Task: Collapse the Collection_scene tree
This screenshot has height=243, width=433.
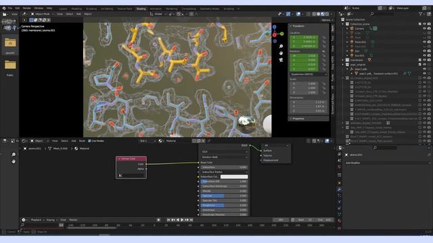Action: click(343, 24)
